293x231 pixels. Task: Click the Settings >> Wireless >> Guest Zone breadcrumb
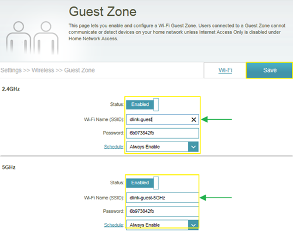click(x=47, y=70)
